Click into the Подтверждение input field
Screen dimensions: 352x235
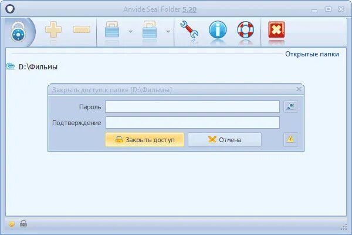192,123
